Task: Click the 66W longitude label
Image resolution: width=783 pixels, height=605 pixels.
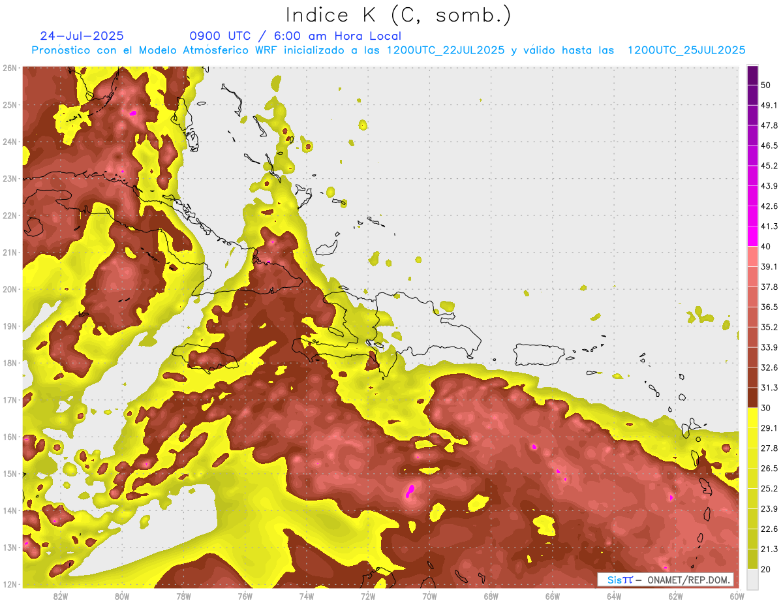Action: pos(553,597)
